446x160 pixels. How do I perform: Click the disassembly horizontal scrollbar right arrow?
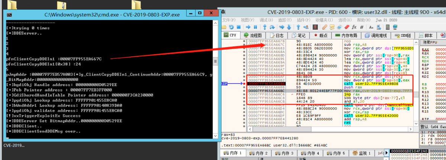(x=411, y=129)
